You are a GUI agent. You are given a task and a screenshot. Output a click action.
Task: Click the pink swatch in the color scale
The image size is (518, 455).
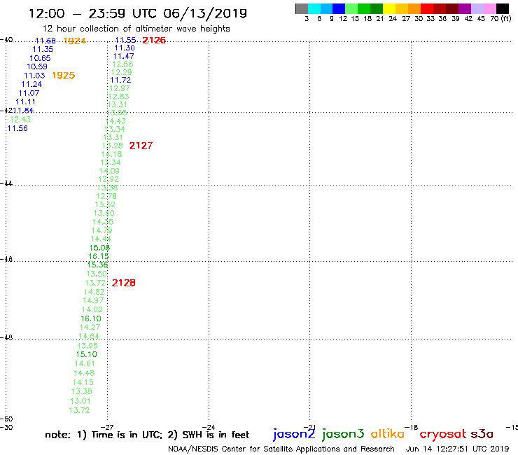pos(490,8)
